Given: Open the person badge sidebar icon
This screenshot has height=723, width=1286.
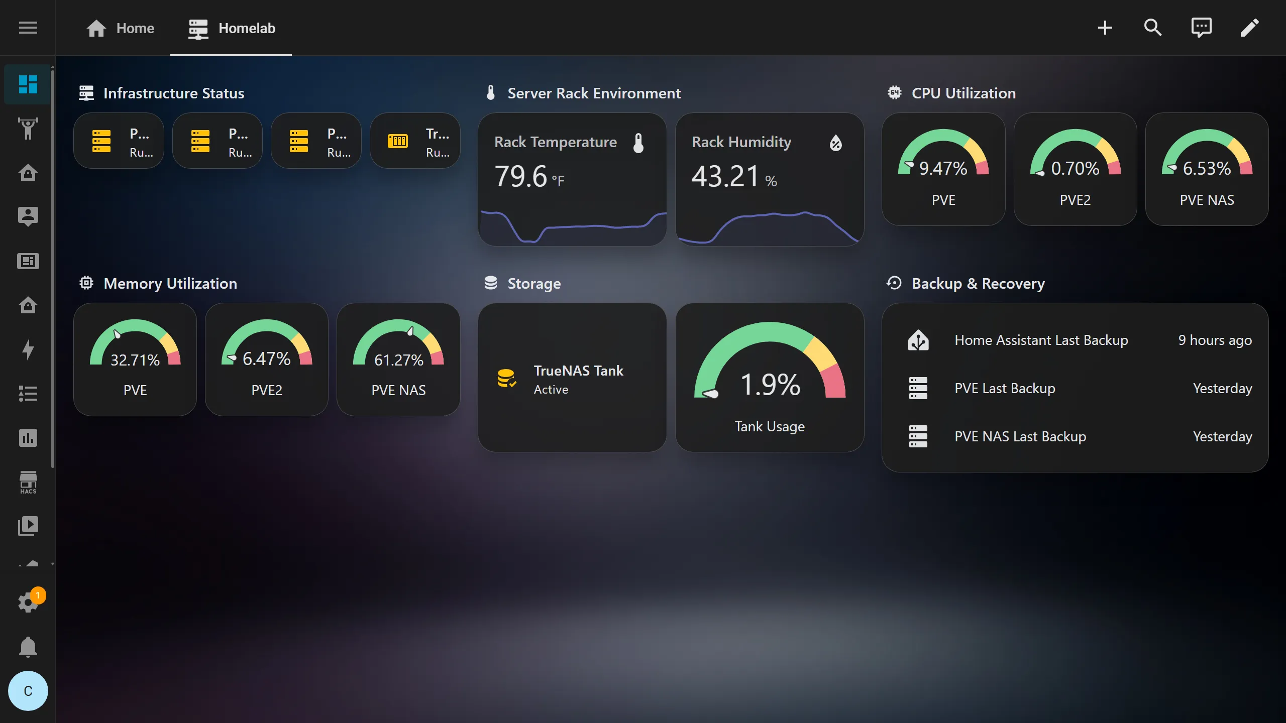Looking at the screenshot, I should (28, 217).
